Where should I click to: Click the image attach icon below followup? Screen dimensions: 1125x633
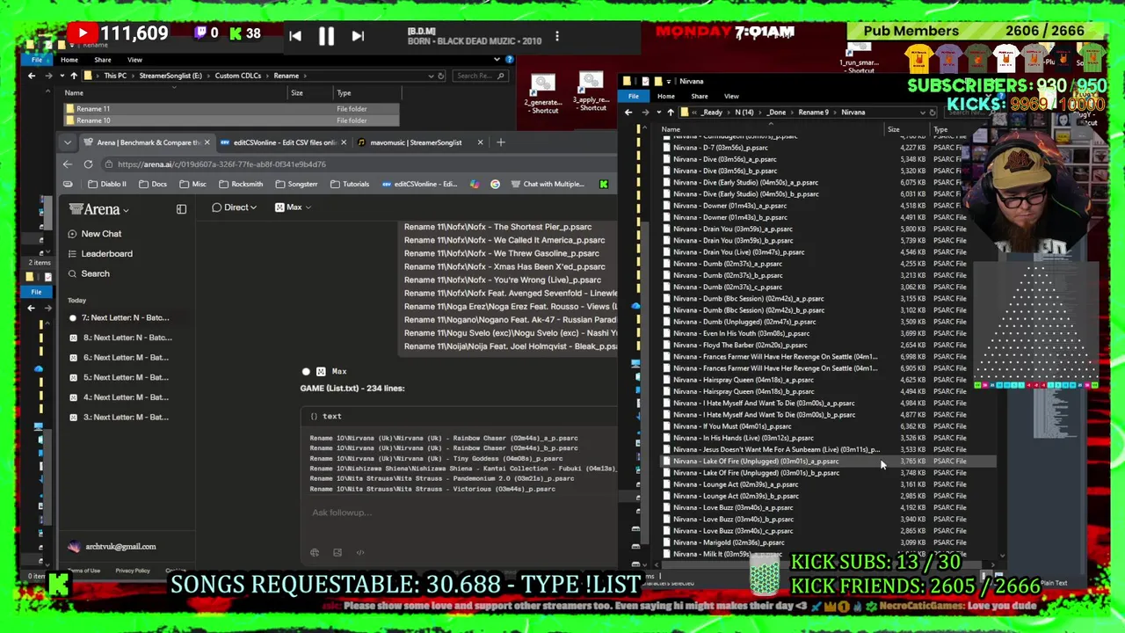pyautogui.click(x=337, y=553)
